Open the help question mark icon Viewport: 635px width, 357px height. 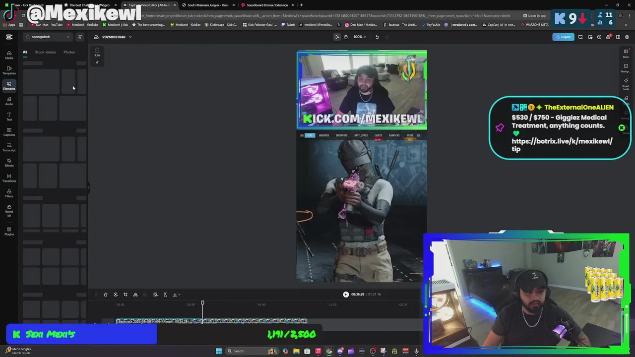click(599, 37)
